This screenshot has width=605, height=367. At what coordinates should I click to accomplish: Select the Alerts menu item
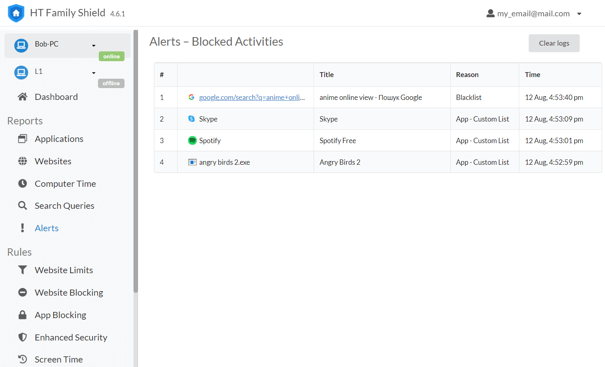tap(47, 228)
